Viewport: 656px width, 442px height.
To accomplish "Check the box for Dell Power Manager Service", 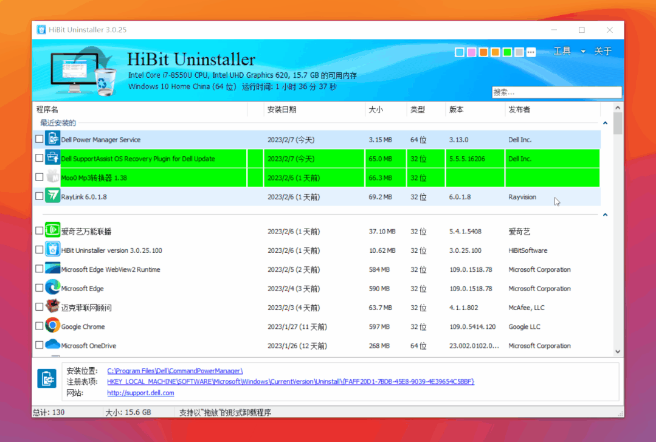I will coord(40,139).
